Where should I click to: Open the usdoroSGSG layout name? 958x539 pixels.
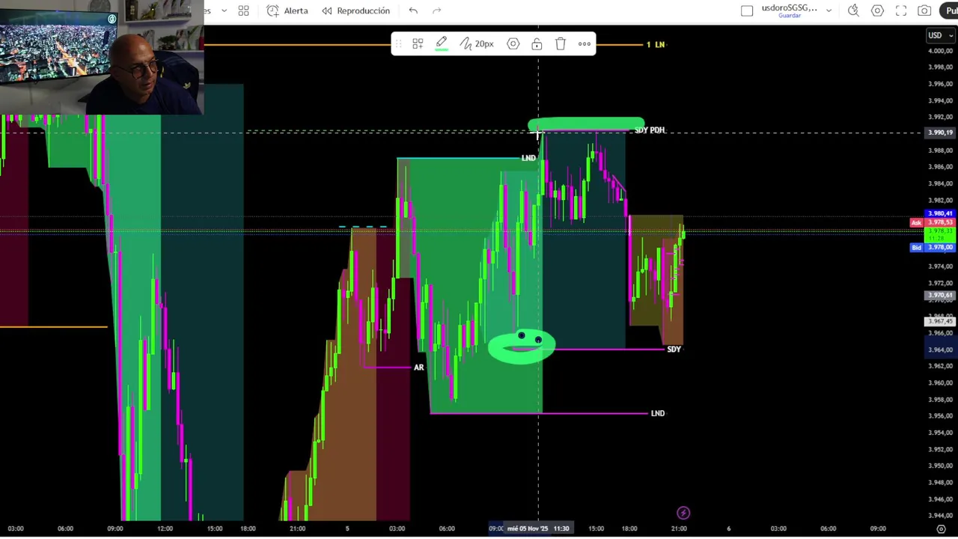(790, 7)
